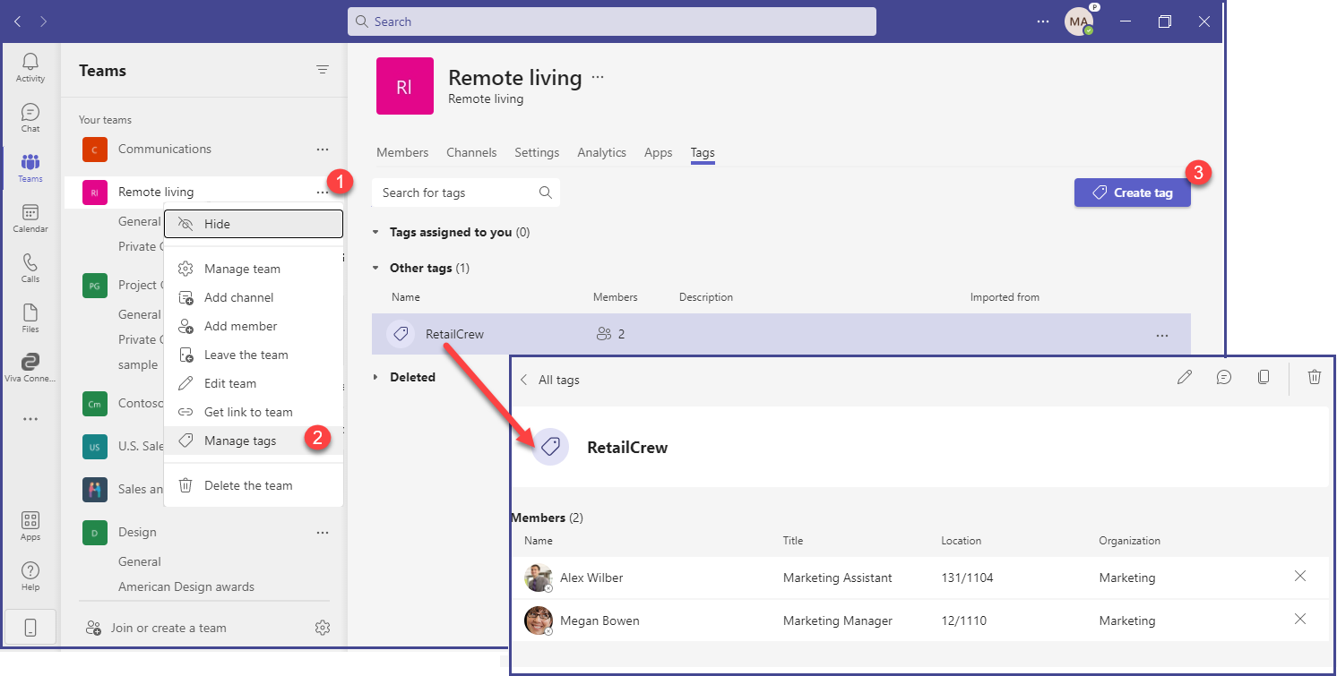Screen dimensions: 1337x676
Task: Collapse Tags assigned to you section
Action: pos(375,232)
